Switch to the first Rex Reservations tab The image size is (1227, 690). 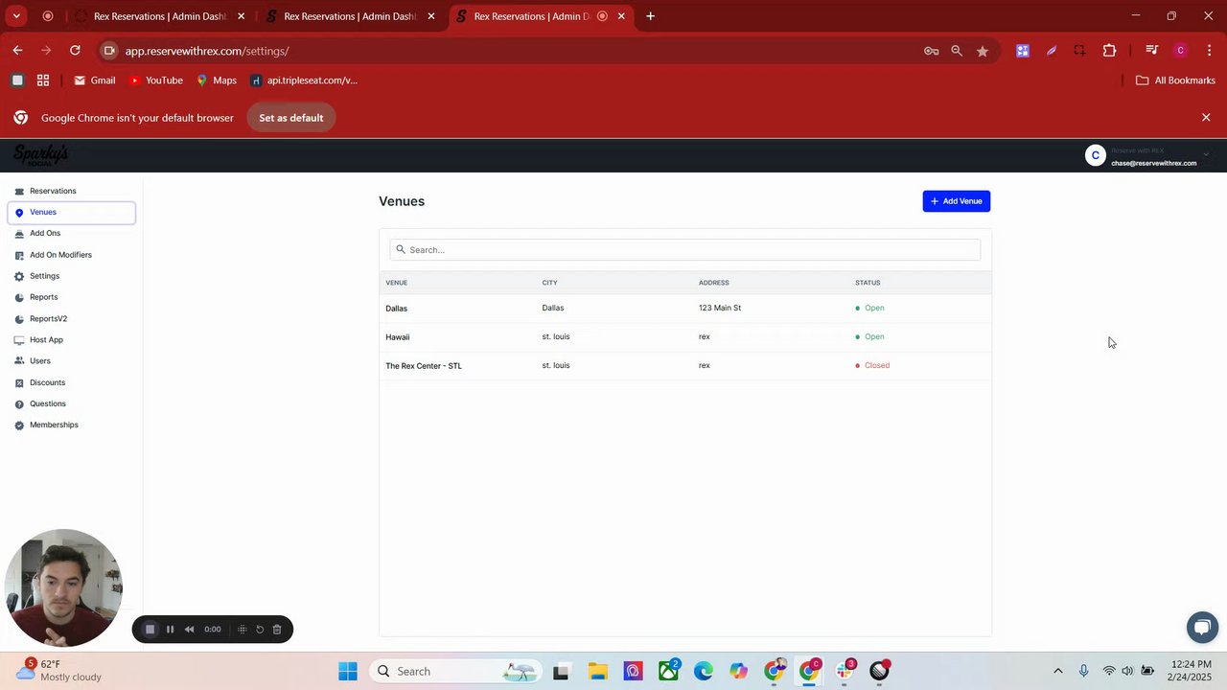(x=160, y=16)
